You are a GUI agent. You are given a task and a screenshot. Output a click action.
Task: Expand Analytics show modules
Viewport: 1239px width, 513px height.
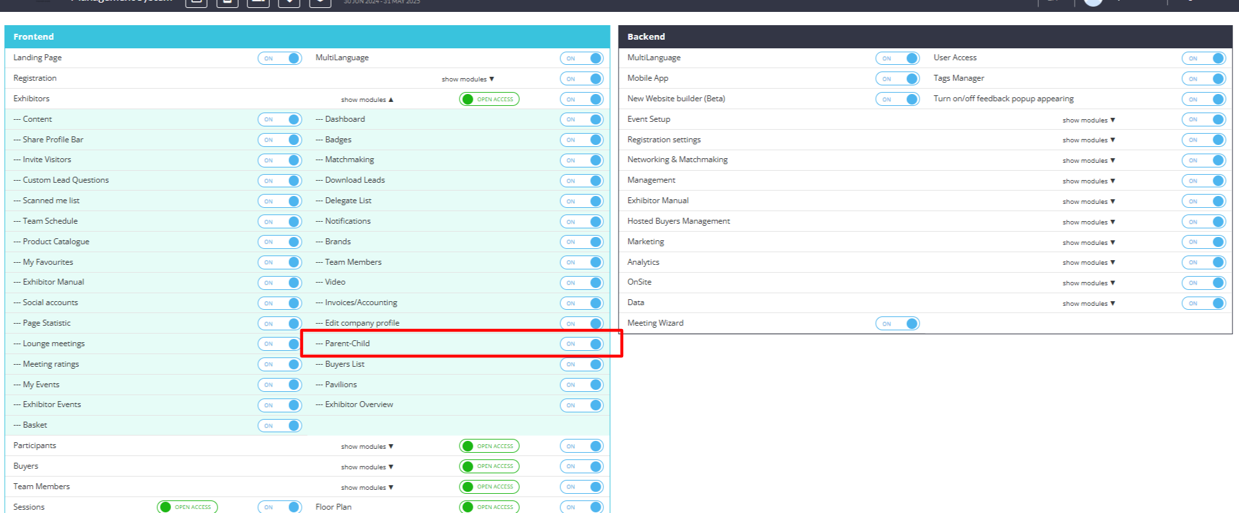pos(1089,263)
